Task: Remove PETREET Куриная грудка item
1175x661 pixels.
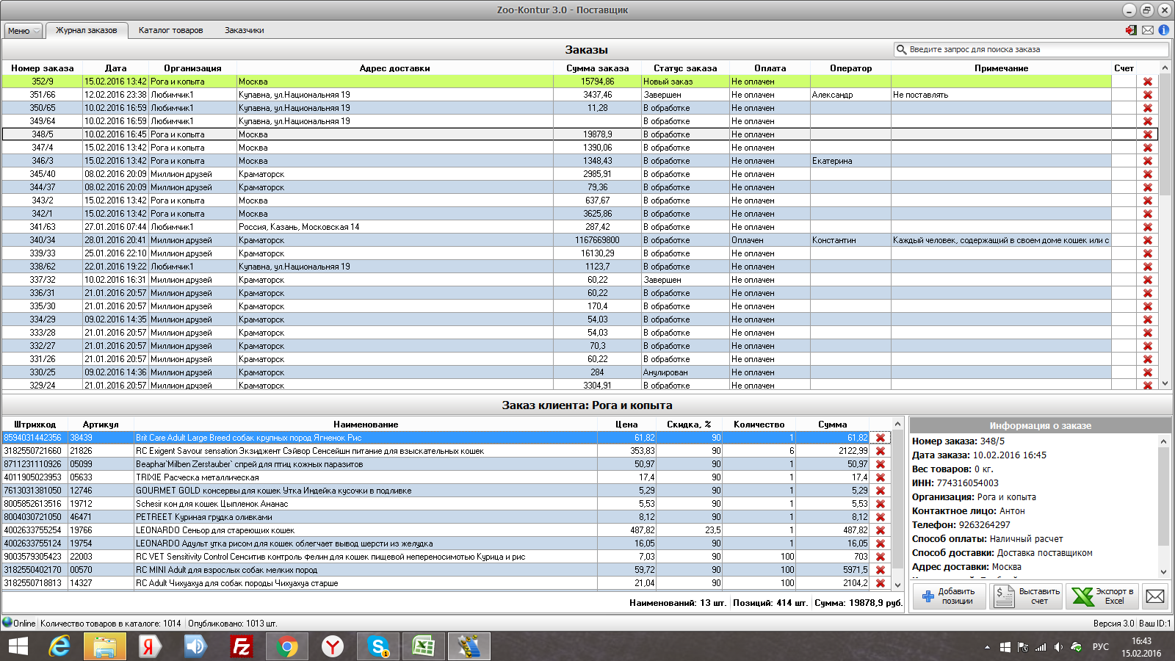Action: pos(881,517)
